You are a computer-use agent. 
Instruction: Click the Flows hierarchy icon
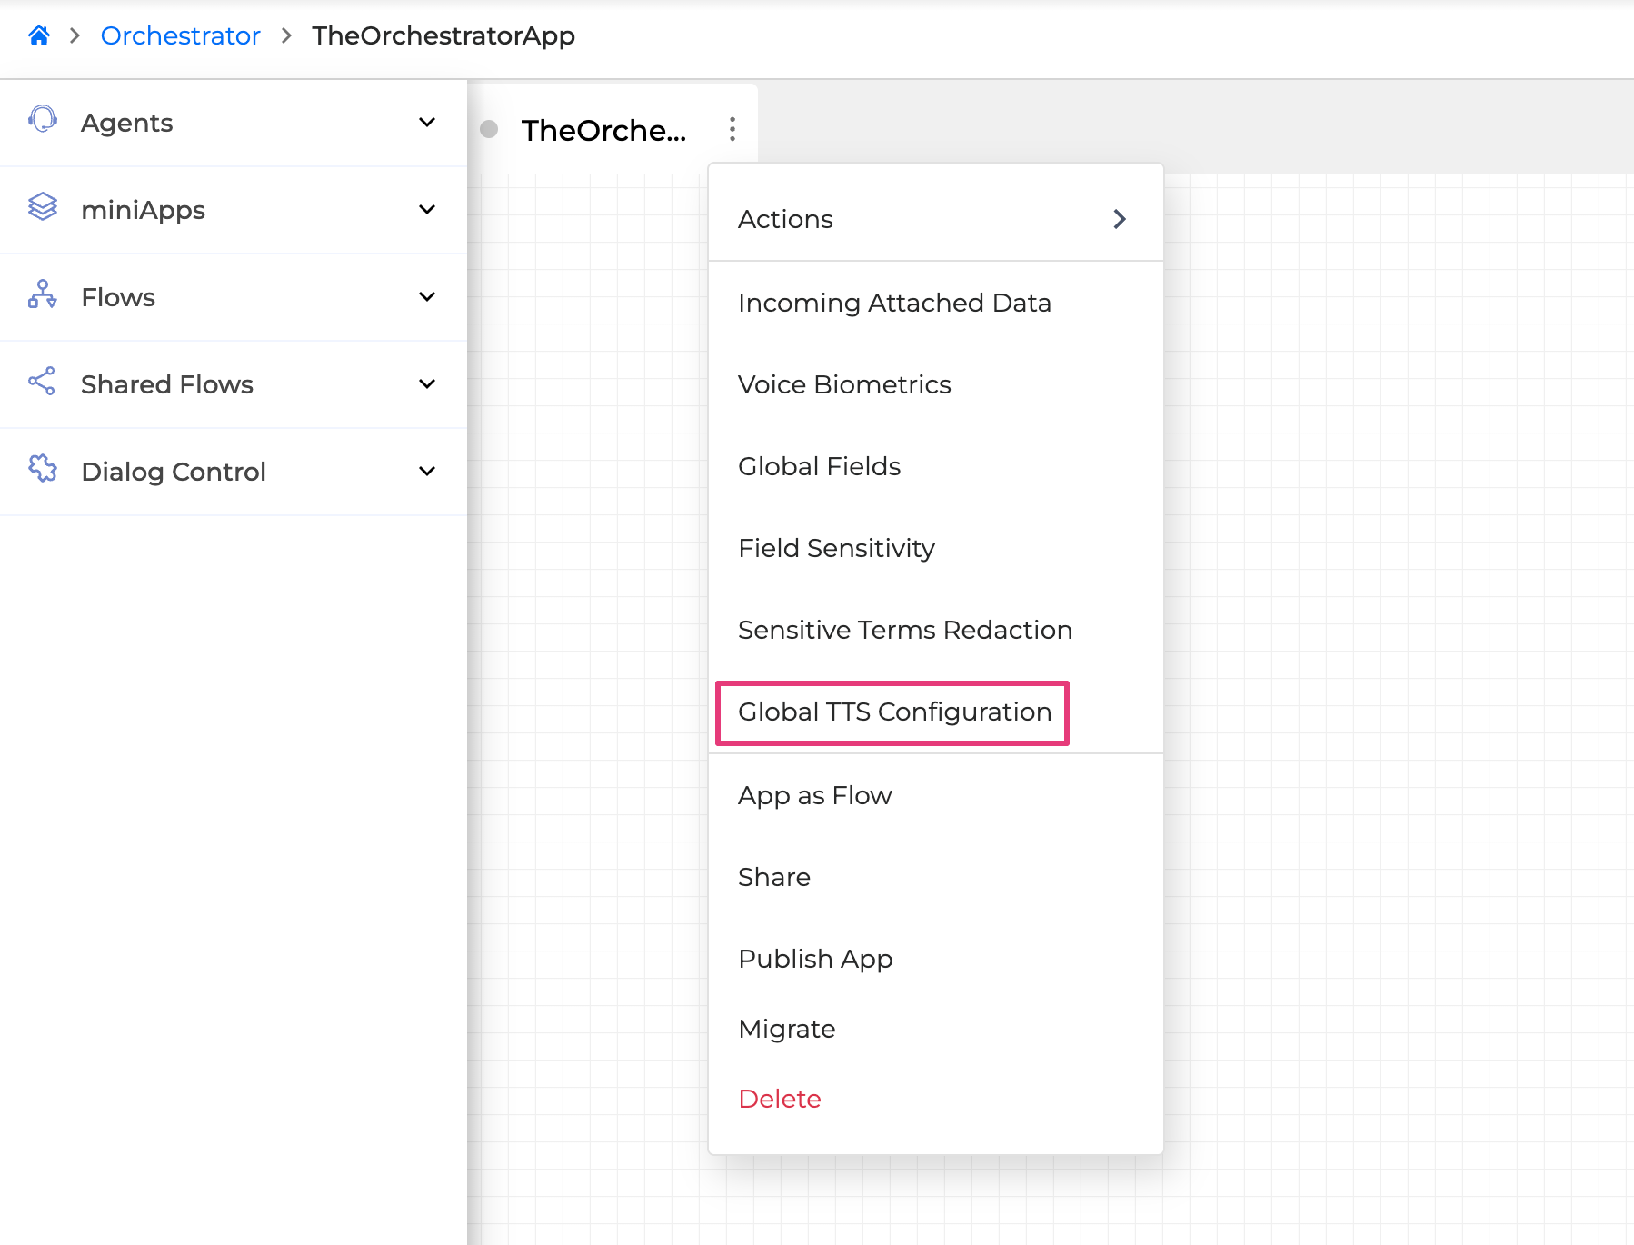[43, 294]
